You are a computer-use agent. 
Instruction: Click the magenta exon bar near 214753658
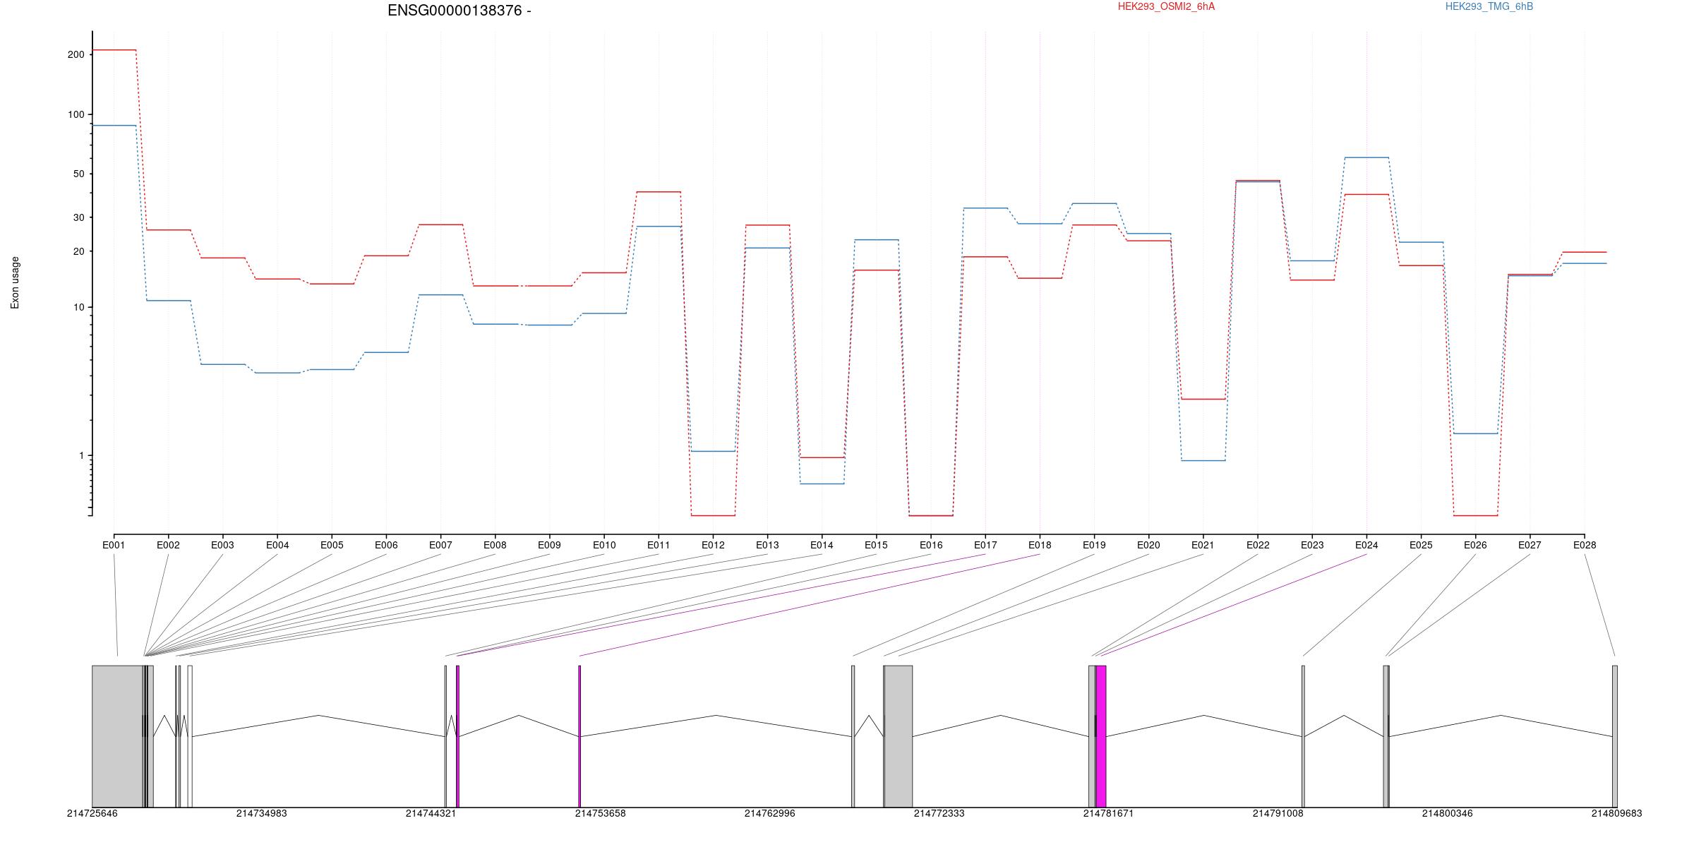pyautogui.click(x=579, y=736)
